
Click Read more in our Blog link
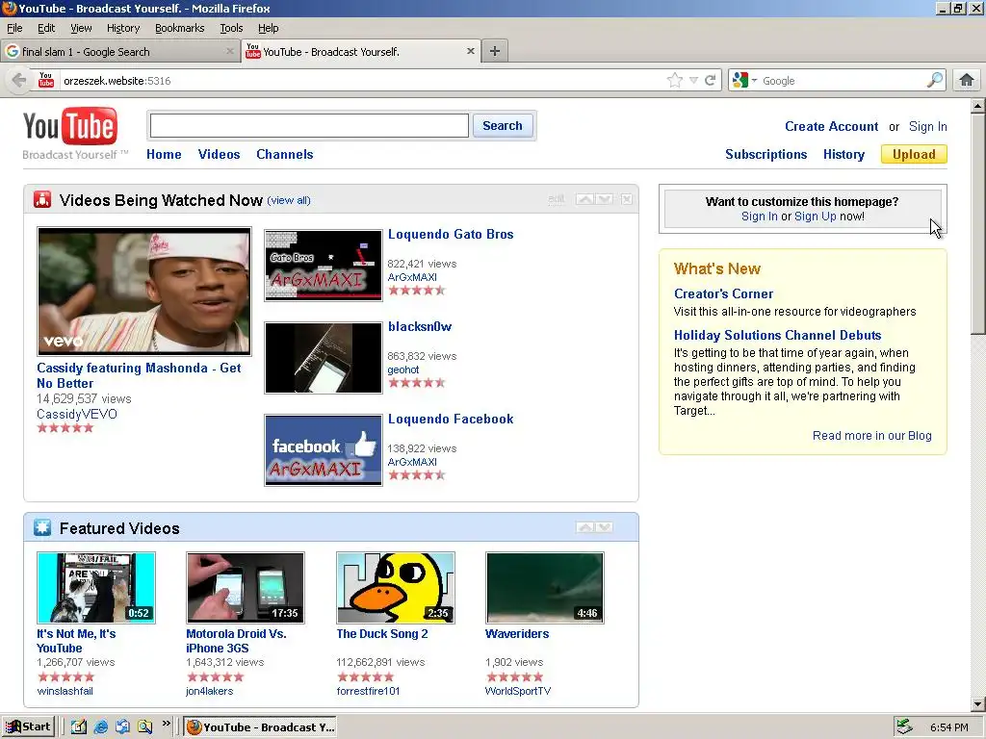872,436
